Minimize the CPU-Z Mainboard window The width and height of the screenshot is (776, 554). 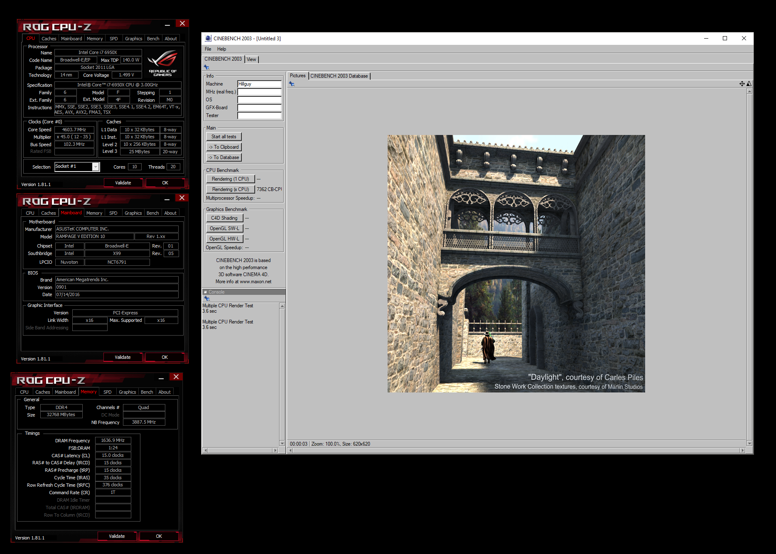coord(167,199)
